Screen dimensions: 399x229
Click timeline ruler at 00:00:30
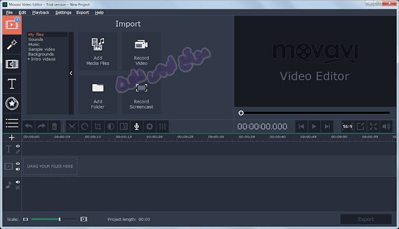(x=216, y=137)
